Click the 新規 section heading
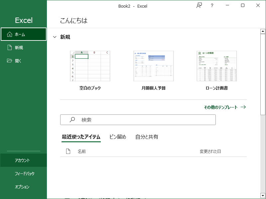Screen dimensions: 266x199 [x=65, y=37]
